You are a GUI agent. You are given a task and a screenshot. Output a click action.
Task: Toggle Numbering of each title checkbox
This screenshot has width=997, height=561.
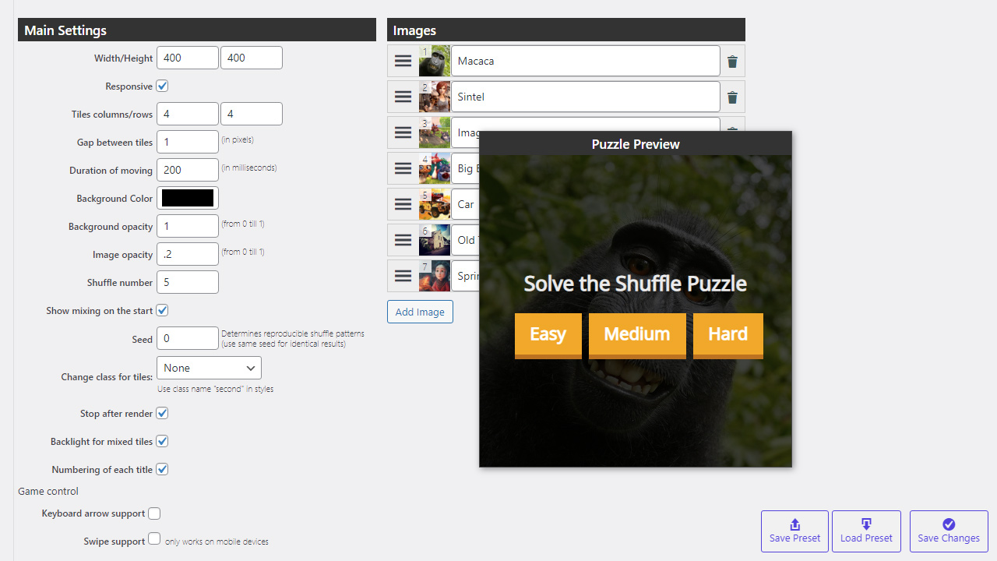(x=162, y=469)
